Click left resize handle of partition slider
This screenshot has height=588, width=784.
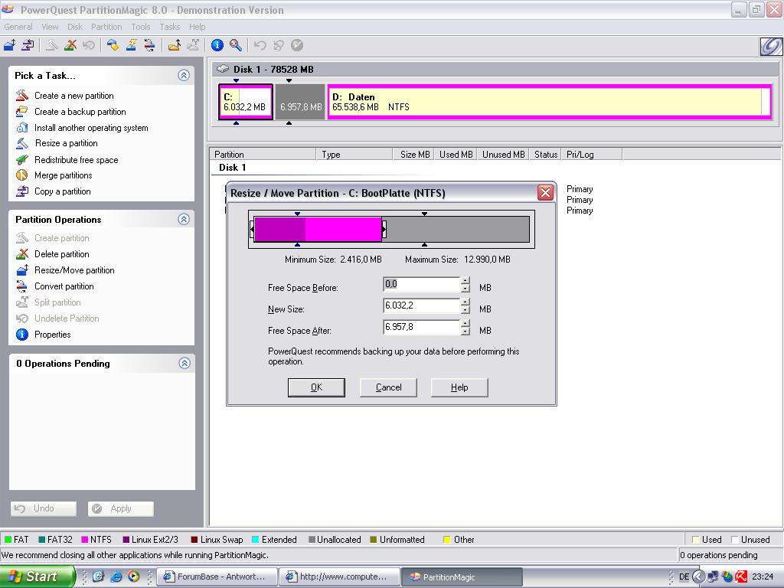click(252, 230)
